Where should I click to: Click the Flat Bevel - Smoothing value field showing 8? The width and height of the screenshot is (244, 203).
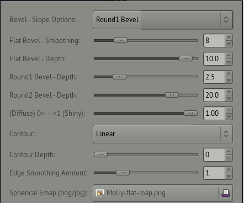[214, 40]
